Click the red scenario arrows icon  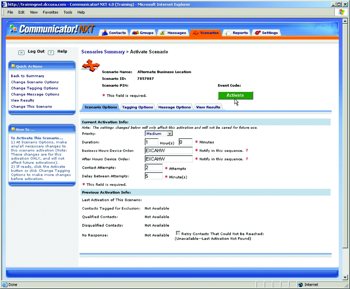pyautogui.click(x=91, y=66)
